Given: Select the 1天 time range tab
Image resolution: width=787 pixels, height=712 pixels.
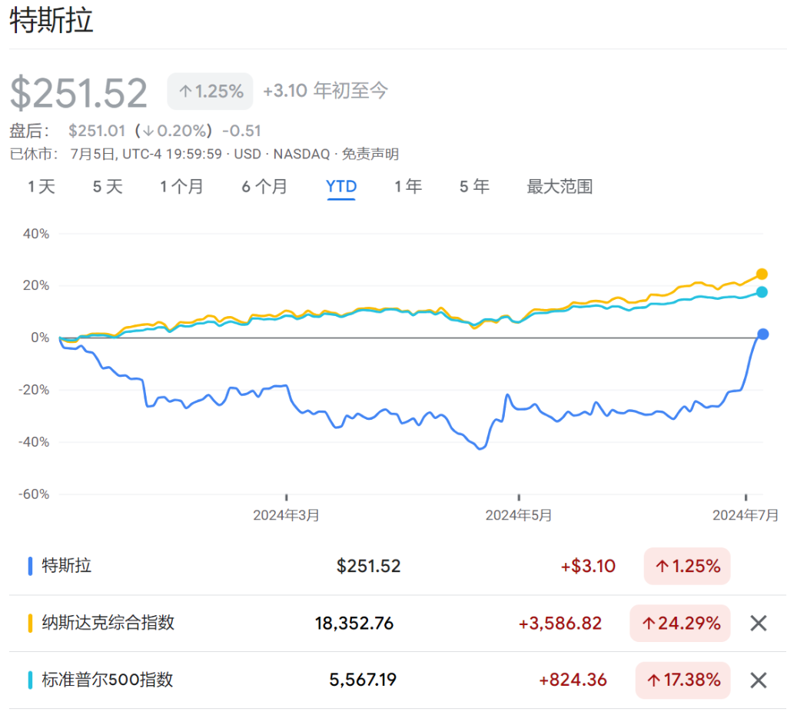Looking at the screenshot, I should 42,187.
